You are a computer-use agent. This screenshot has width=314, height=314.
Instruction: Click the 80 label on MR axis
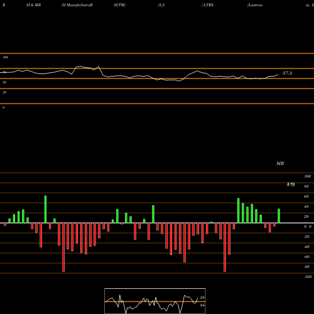[x=306, y=187]
